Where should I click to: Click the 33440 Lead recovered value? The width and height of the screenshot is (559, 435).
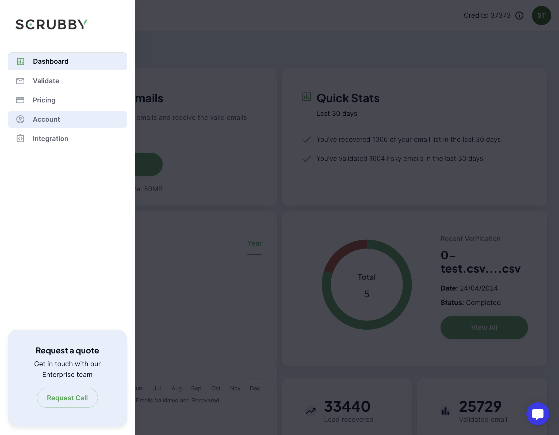[347, 407]
